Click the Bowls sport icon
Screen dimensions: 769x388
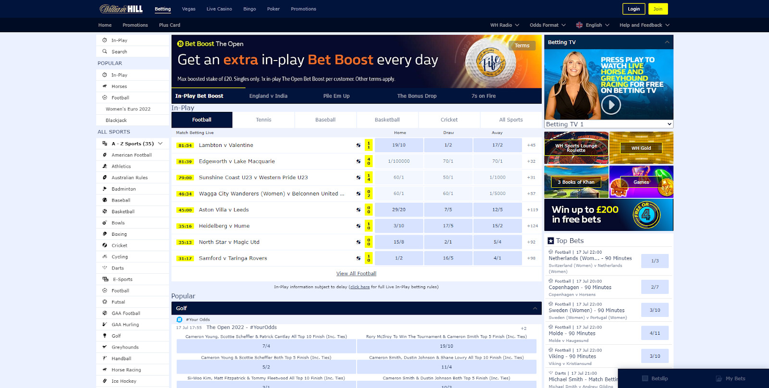tap(105, 223)
